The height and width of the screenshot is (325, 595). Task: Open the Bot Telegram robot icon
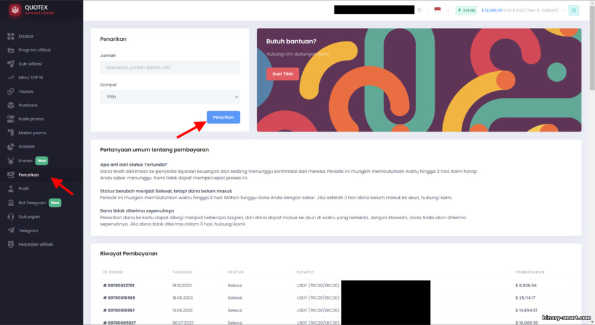click(x=11, y=202)
